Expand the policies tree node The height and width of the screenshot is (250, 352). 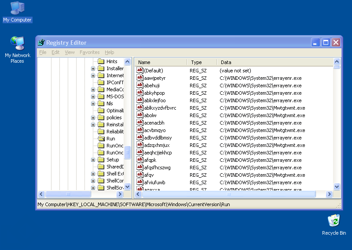point(93,118)
